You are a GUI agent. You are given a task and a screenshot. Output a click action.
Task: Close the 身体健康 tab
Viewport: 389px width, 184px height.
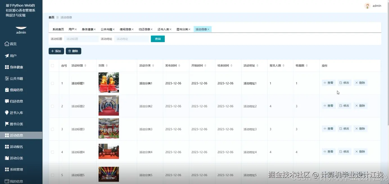95,29
